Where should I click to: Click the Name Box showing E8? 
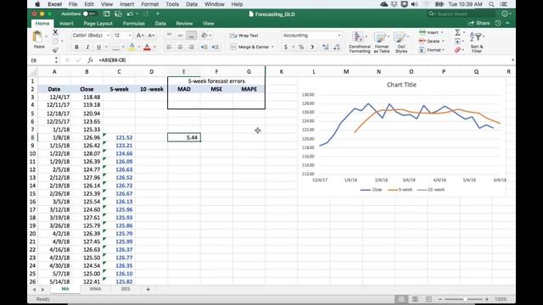coord(44,60)
